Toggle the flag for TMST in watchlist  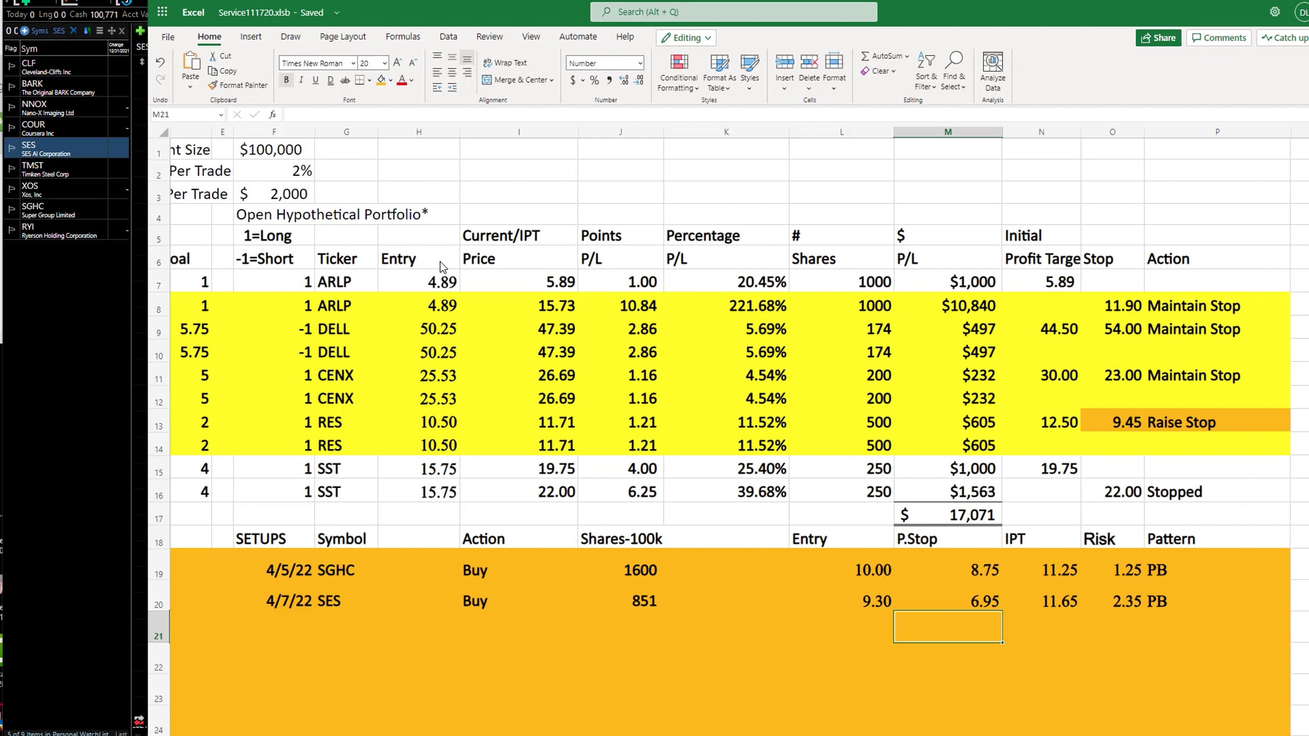point(11,168)
